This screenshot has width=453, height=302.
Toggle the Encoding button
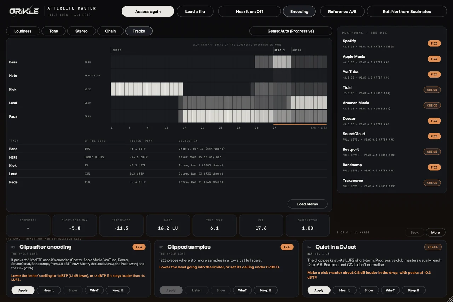[299, 11]
